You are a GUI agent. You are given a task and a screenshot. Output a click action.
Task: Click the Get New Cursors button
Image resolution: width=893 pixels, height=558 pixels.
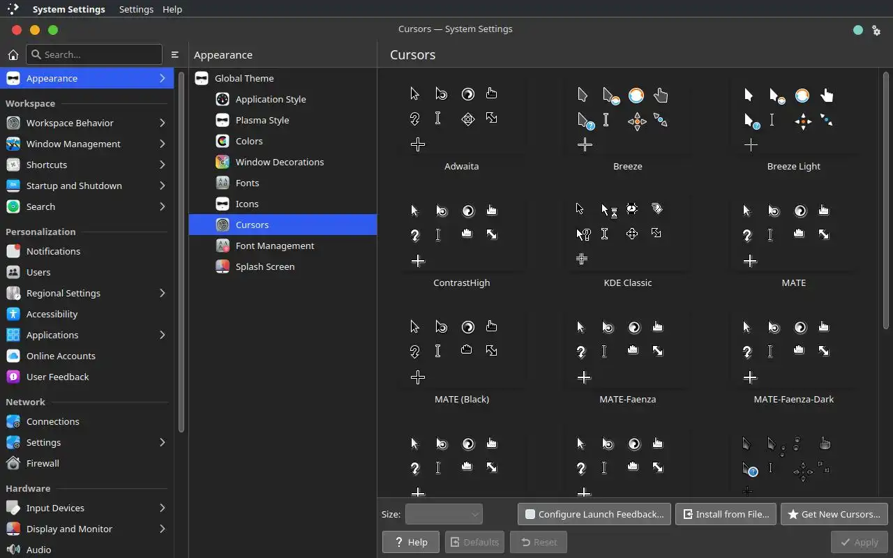pyautogui.click(x=834, y=514)
